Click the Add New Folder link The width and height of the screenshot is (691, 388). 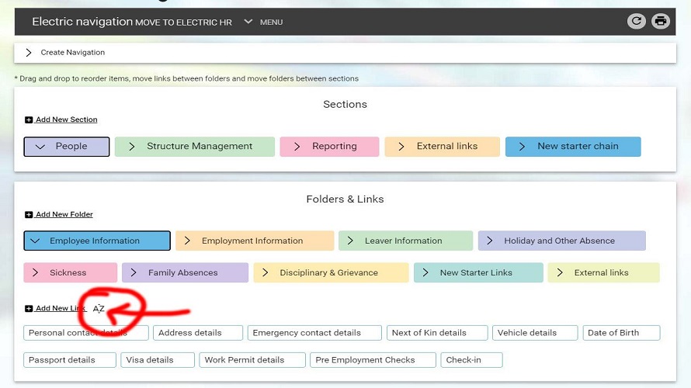(64, 215)
